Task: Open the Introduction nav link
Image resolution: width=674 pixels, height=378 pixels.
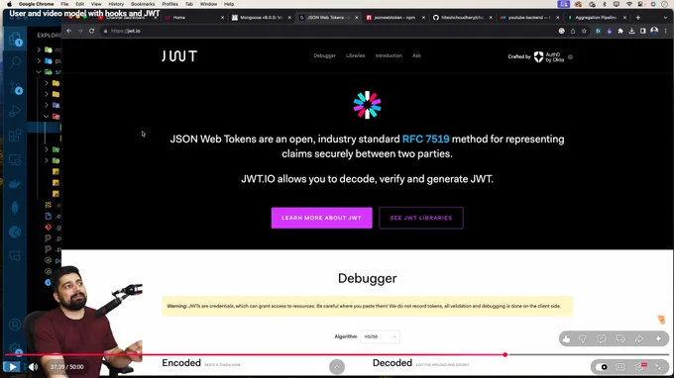Action: (389, 55)
